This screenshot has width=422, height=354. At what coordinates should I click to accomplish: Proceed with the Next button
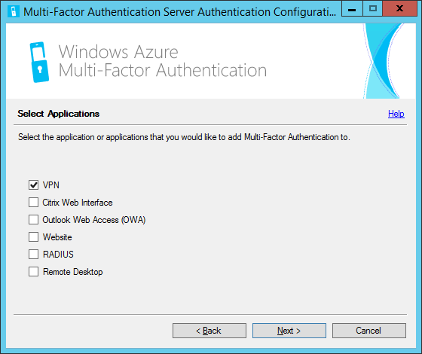click(x=289, y=331)
